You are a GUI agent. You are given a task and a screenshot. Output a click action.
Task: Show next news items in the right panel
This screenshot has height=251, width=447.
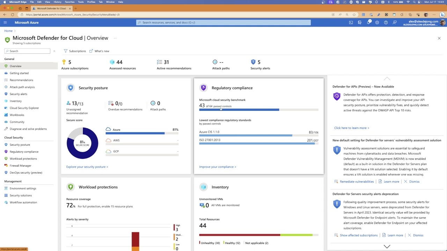[x=387, y=246]
